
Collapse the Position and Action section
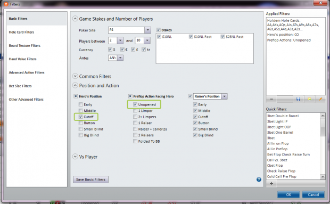coord(75,85)
